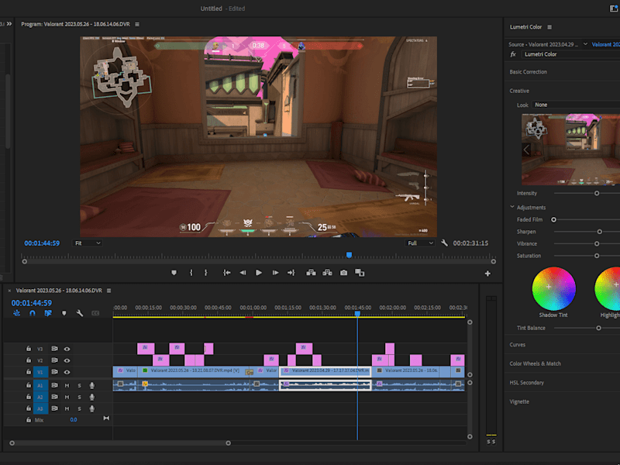Click the Mark Out button
Screen dimensions: 620x465
(205, 273)
